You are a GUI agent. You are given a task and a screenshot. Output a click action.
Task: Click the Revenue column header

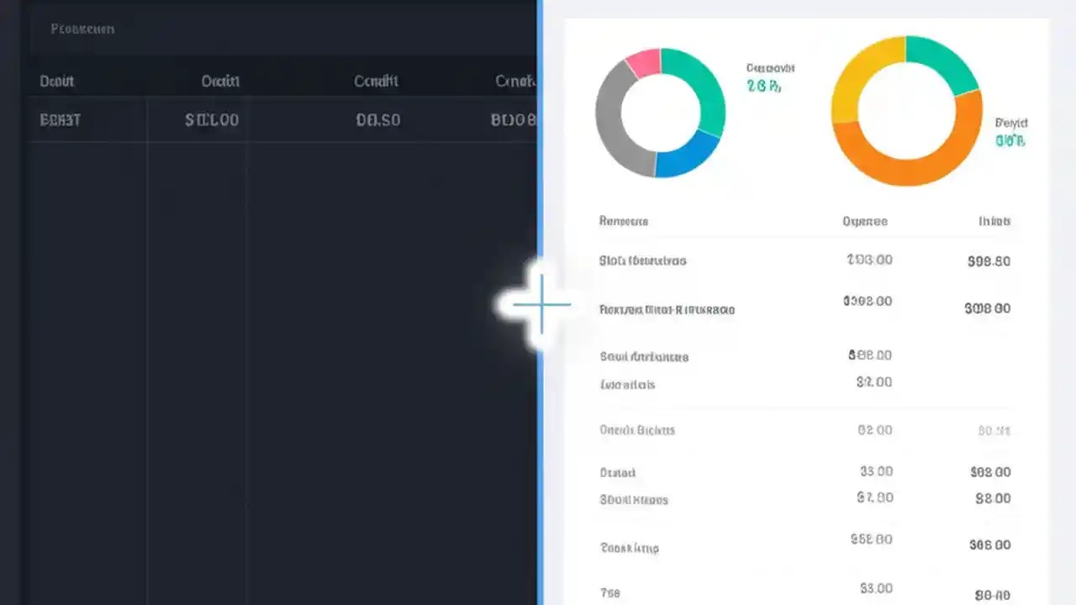pos(622,221)
